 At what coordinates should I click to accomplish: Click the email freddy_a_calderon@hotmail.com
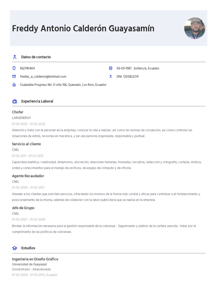43,76
